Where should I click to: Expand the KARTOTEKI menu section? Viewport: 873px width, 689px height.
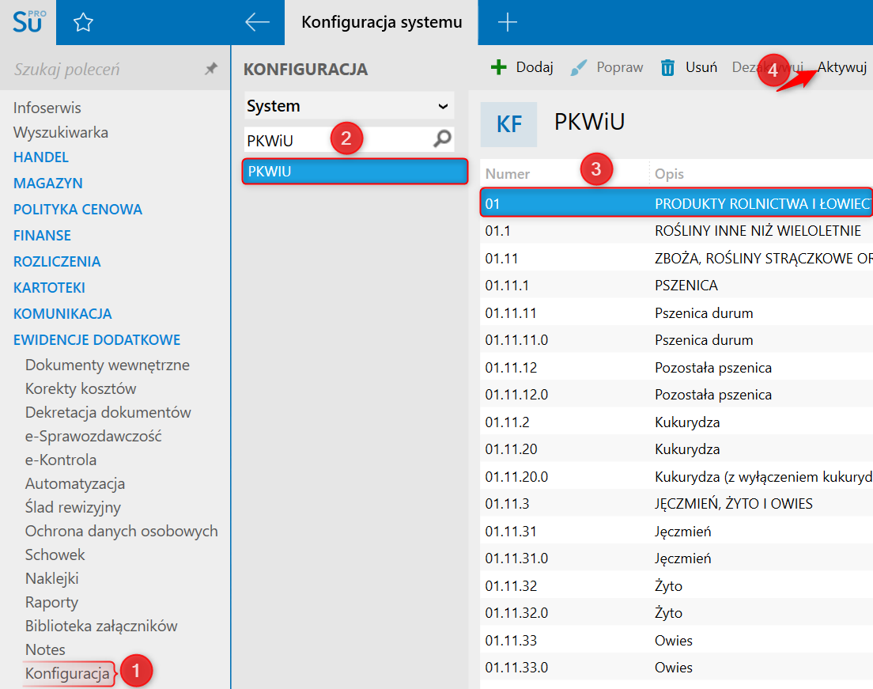[x=49, y=288]
